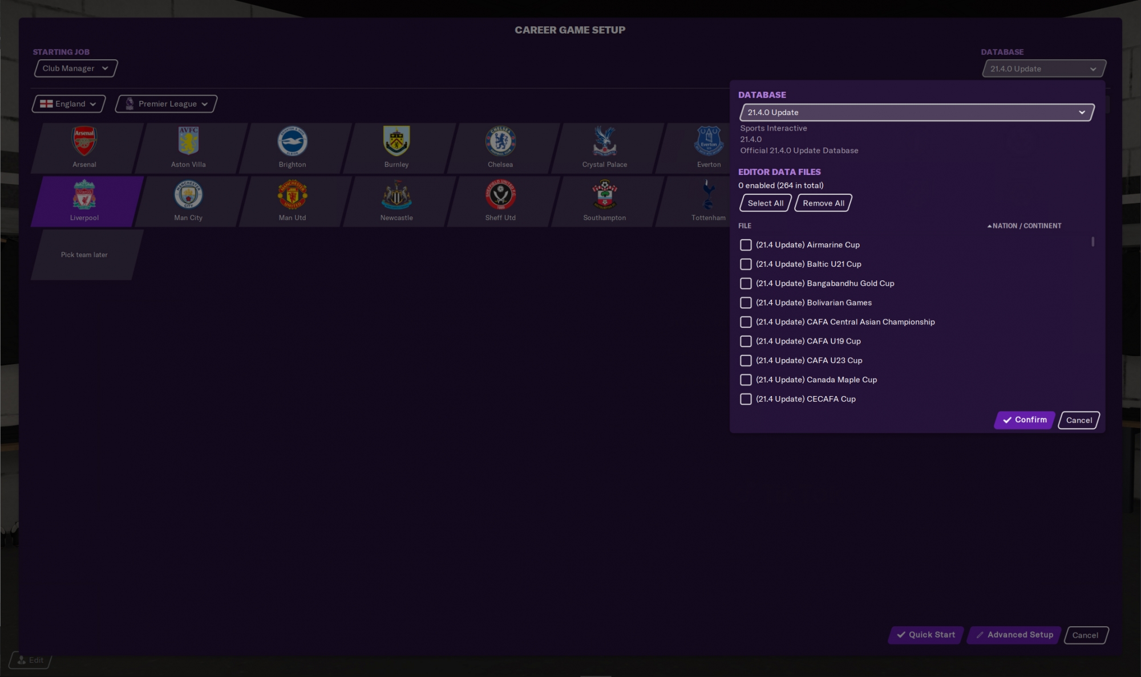This screenshot has width=1141, height=677.
Task: Select the Chelsea club icon
Action: click(500, 141)
